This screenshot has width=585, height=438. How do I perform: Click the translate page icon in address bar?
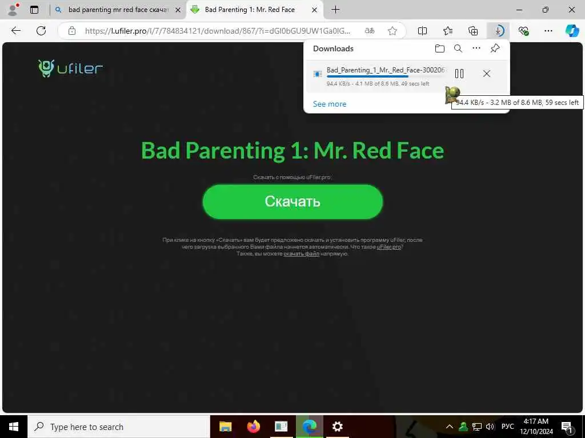[x=370, y=31]
